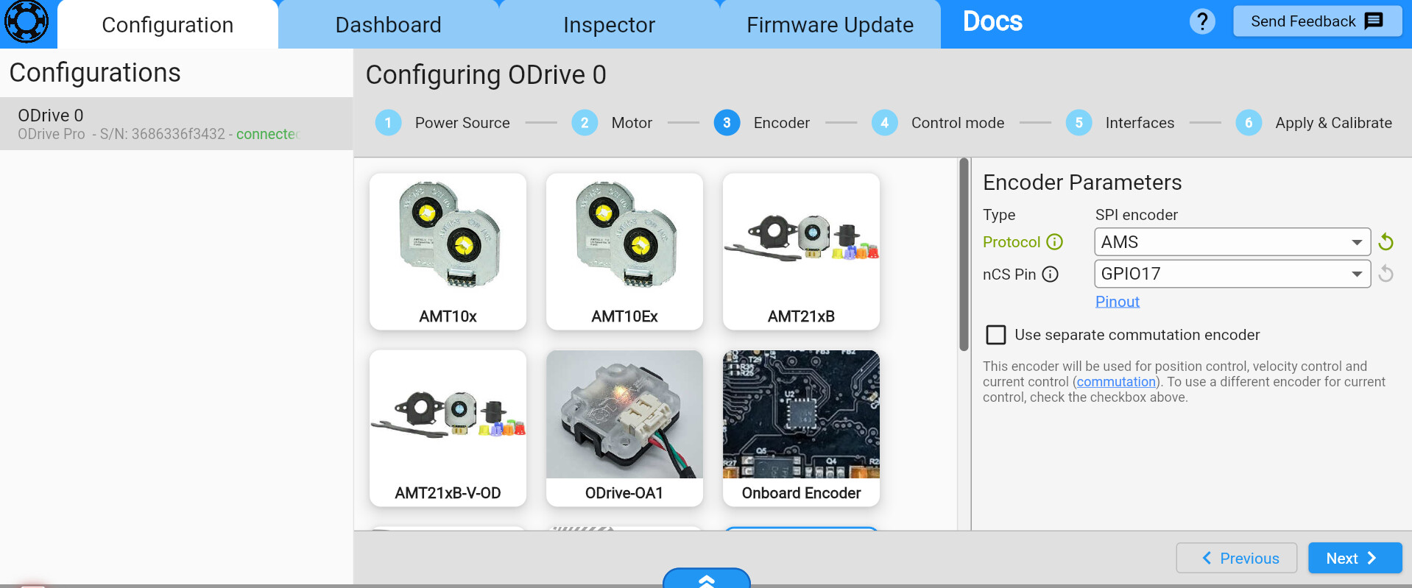Reset the Protocol value with green undo icon
The image size is (1412, 588).
point(1385,242)
